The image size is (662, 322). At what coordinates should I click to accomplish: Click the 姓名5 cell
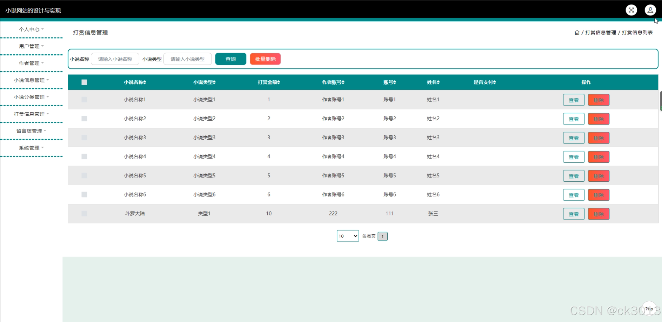pos(433,175)
